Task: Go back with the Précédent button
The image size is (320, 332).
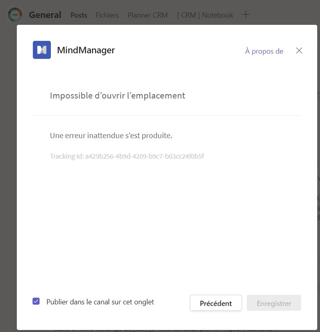Action: click(x=216, y=303)
